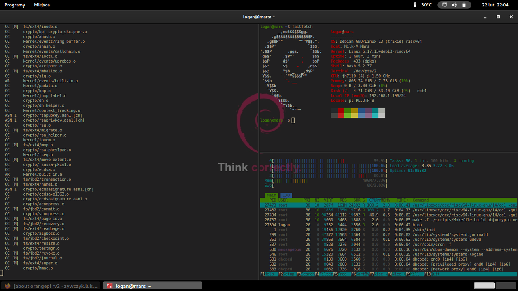Sort htop by the TIME+ column header

403,200
